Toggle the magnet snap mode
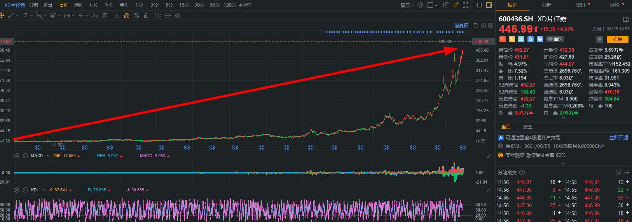The height and width of the screenshot is (222, 632). 127,16
